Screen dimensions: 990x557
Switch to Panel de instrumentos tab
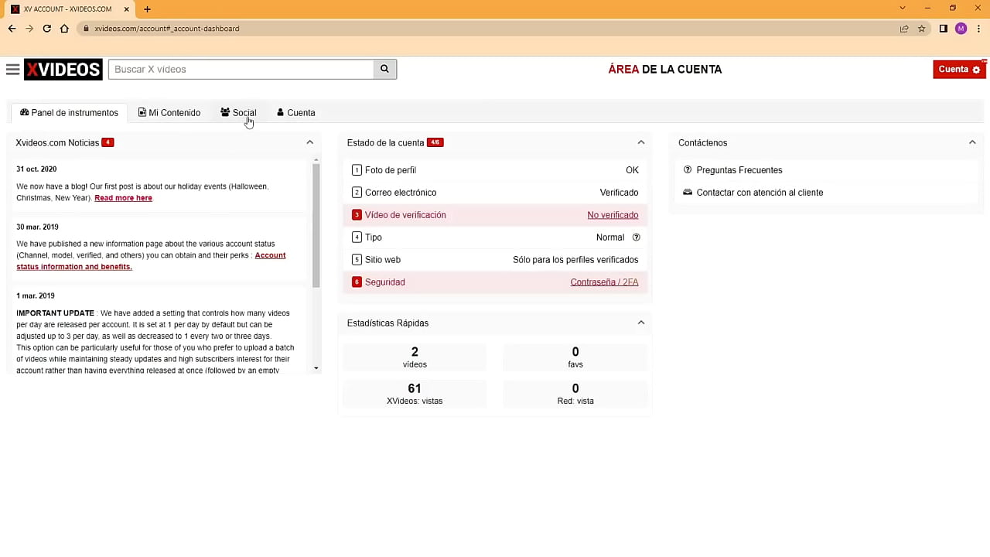tap(69, 113)
